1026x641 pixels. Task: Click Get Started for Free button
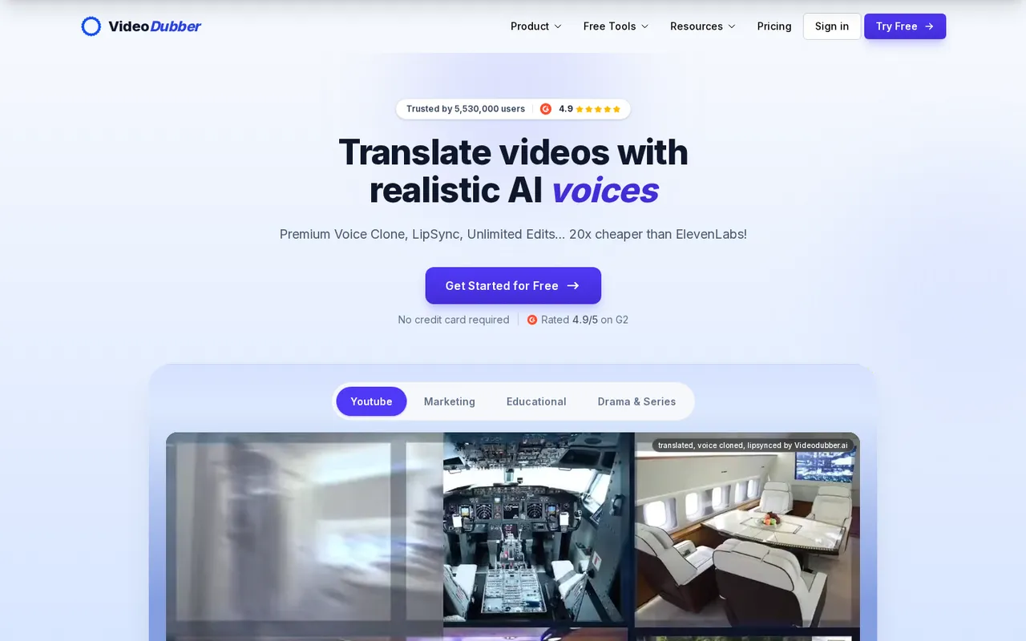click(513, 285)
